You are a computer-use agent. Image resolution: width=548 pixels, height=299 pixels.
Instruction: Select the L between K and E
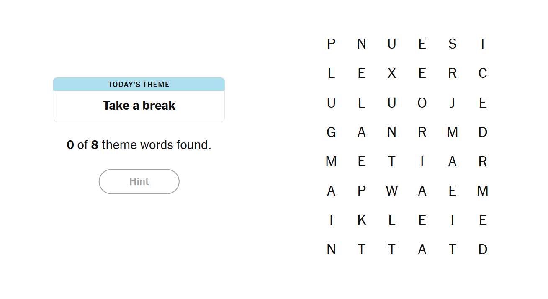(x=392, y=220)
